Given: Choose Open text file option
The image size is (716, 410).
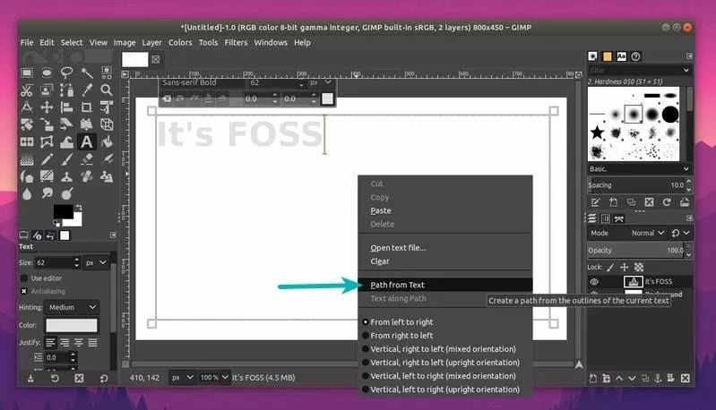Looking at the screenshot, I should (x=398, y=248).
